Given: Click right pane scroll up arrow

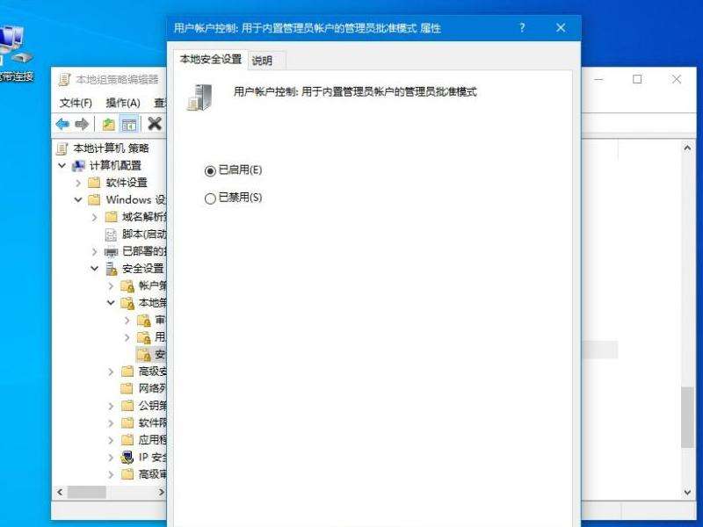Looking at the screenshot, I should [687, 148].
